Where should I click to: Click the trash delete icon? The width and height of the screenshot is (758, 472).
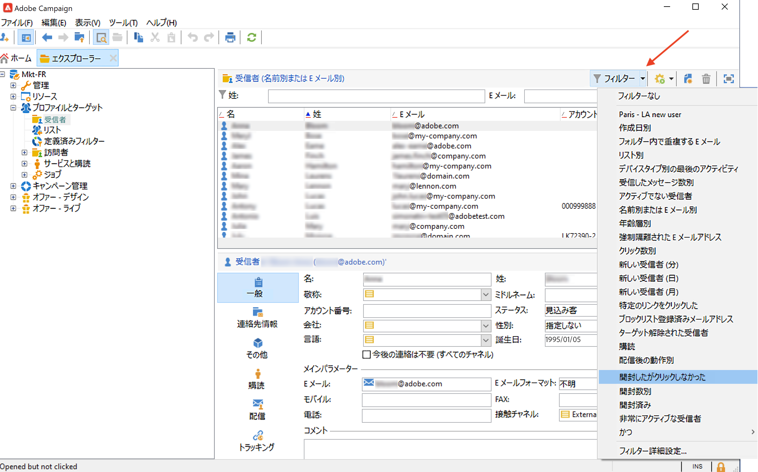pos(706,79)
